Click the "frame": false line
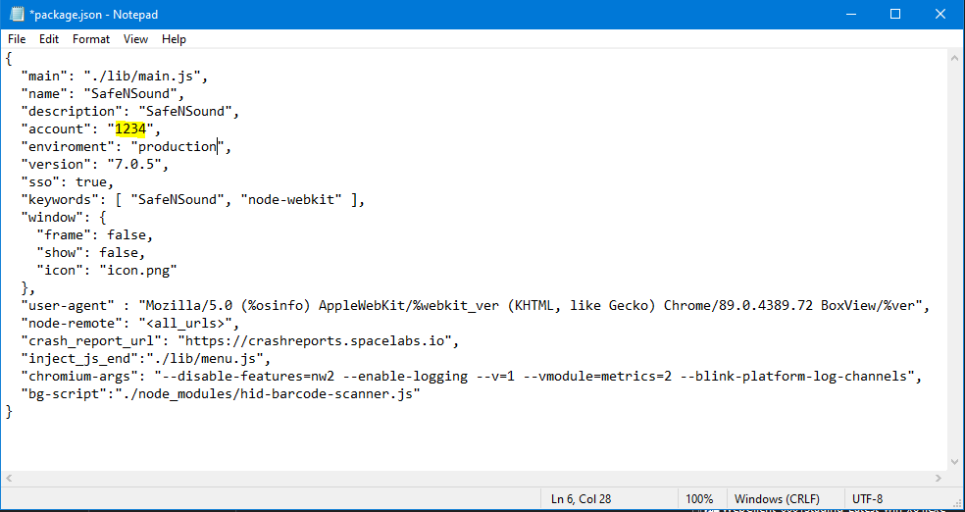 click(94, 235)
